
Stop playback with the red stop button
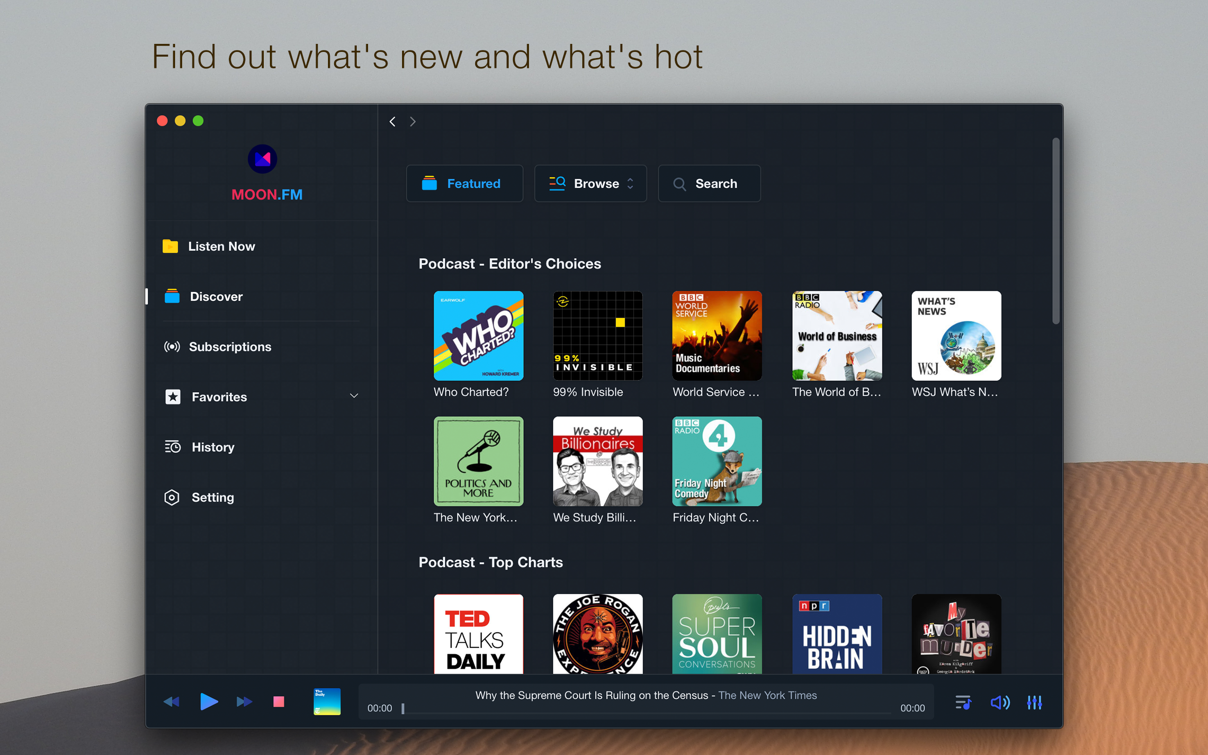pyautogui.click(x=278, y=702)
